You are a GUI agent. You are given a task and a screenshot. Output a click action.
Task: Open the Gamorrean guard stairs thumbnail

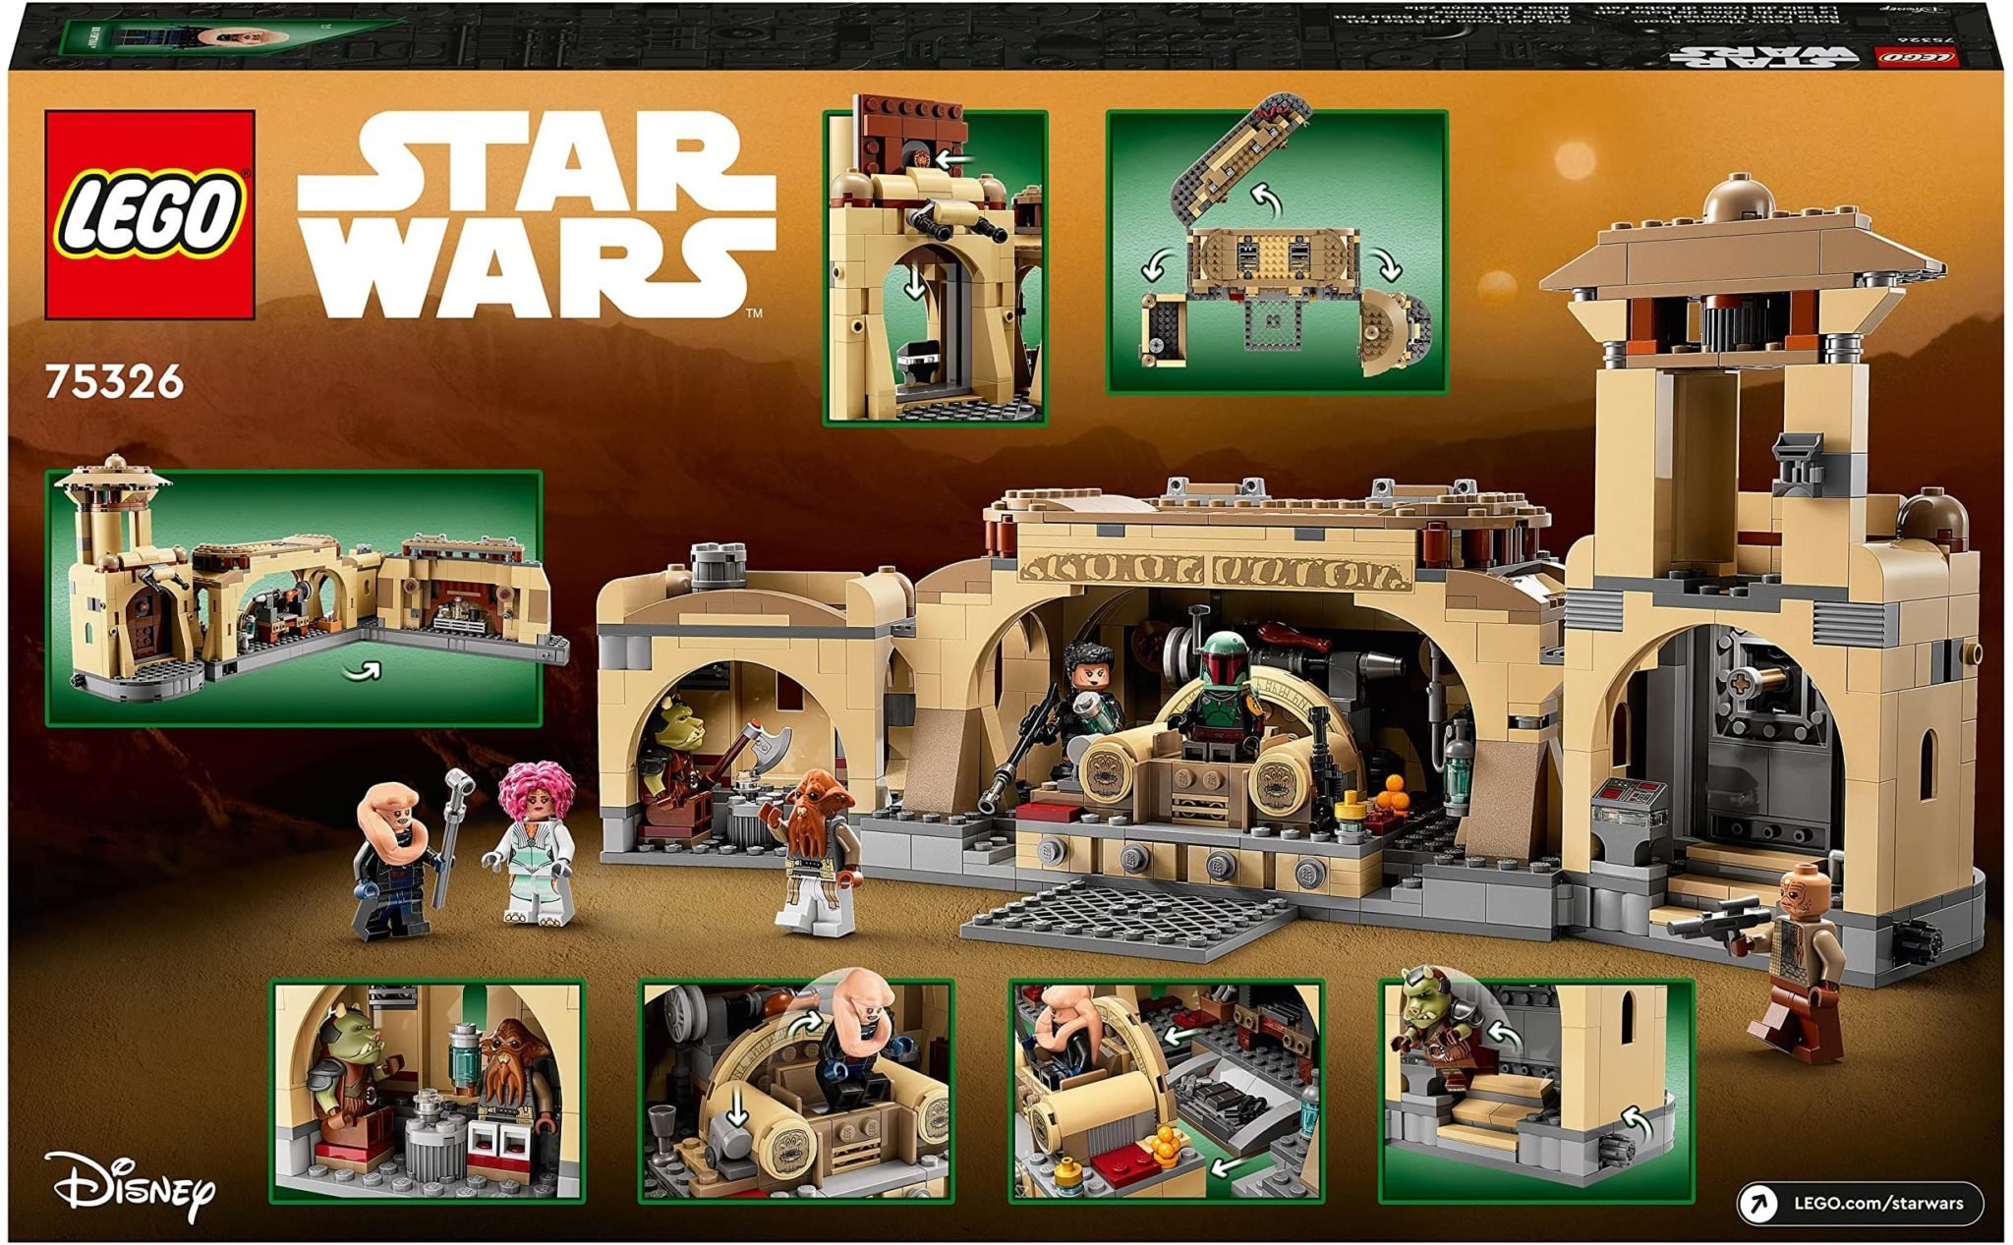pos(1535,1090)
